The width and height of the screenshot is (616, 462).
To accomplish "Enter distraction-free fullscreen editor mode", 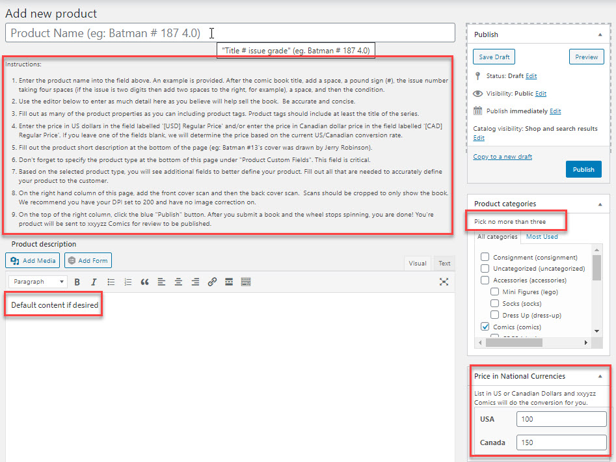I will [444, 282].
